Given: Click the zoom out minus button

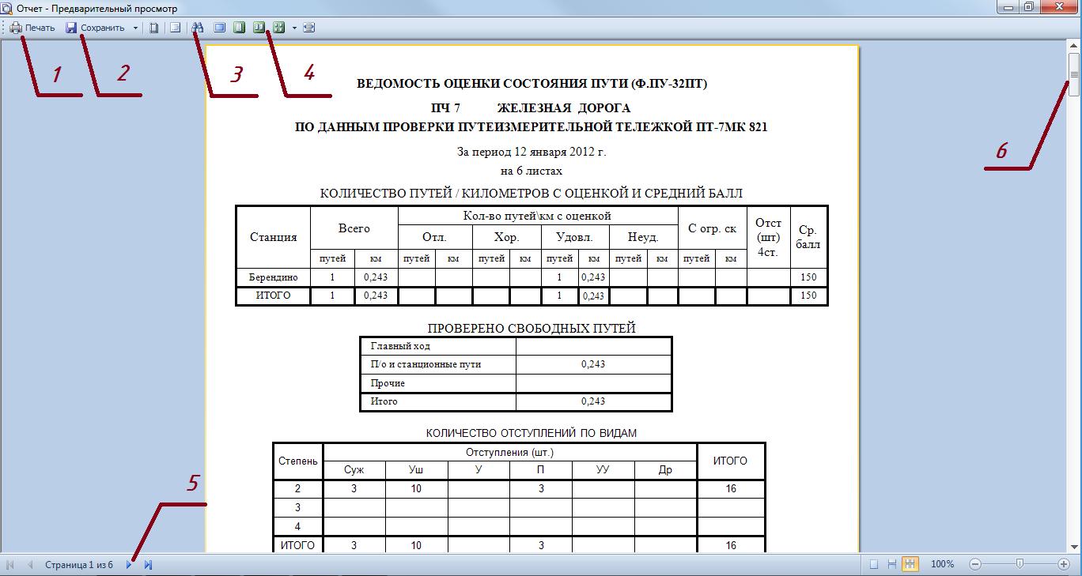Looking at the screenshot, I should pos(975,564).
